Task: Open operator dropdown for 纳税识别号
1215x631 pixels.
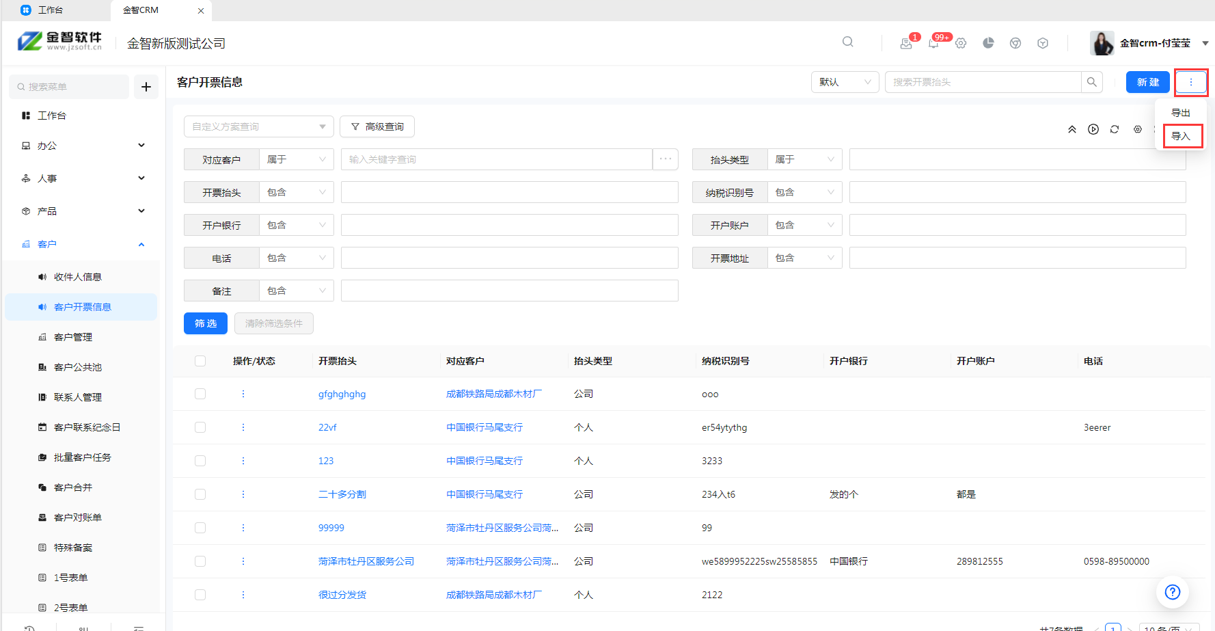Action: click(805, 192)
